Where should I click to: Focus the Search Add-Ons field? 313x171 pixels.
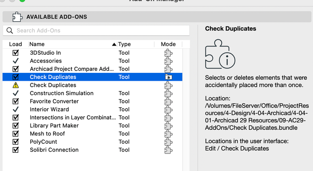click(x=96, y=30)
